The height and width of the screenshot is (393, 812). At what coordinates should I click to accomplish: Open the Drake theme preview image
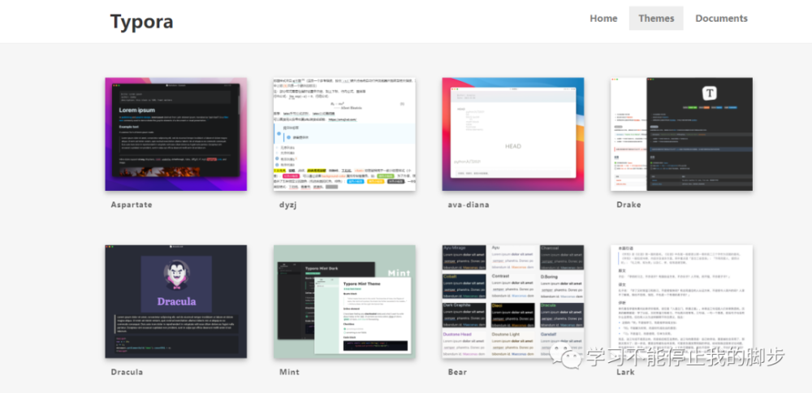click(x=681, y=134)
